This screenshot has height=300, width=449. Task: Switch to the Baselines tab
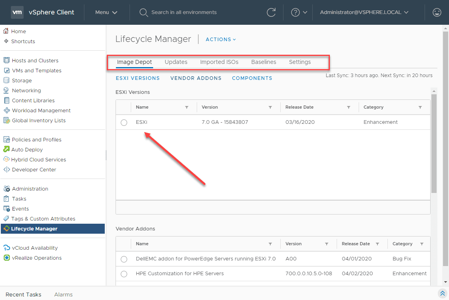click(263, 62)
